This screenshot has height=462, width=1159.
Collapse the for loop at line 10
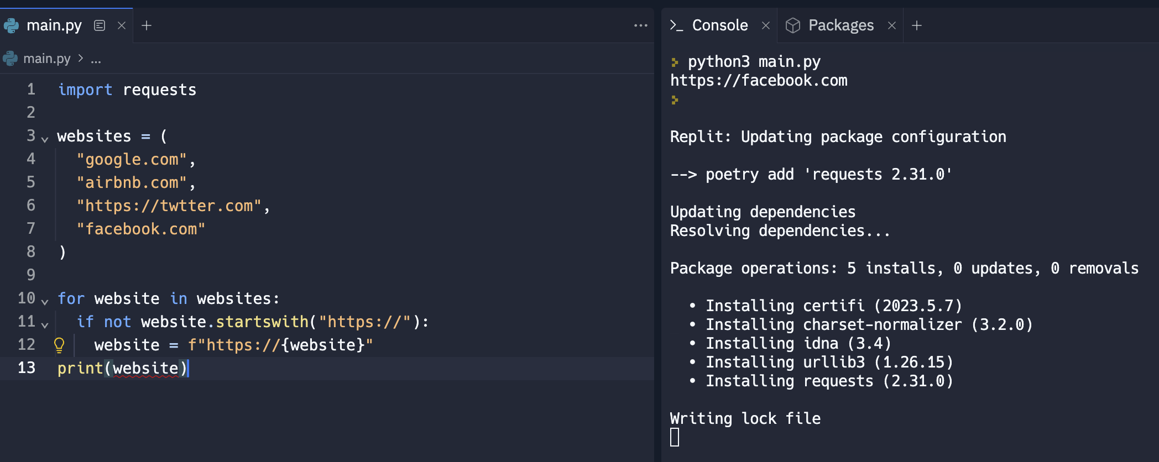click(x=45, y=301)
